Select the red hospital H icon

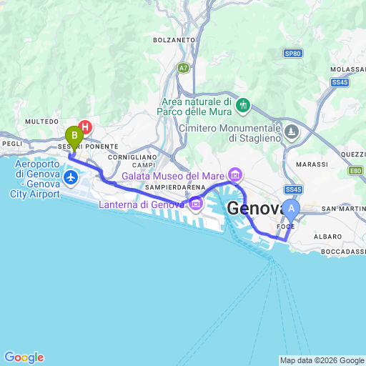pos(86,127)
